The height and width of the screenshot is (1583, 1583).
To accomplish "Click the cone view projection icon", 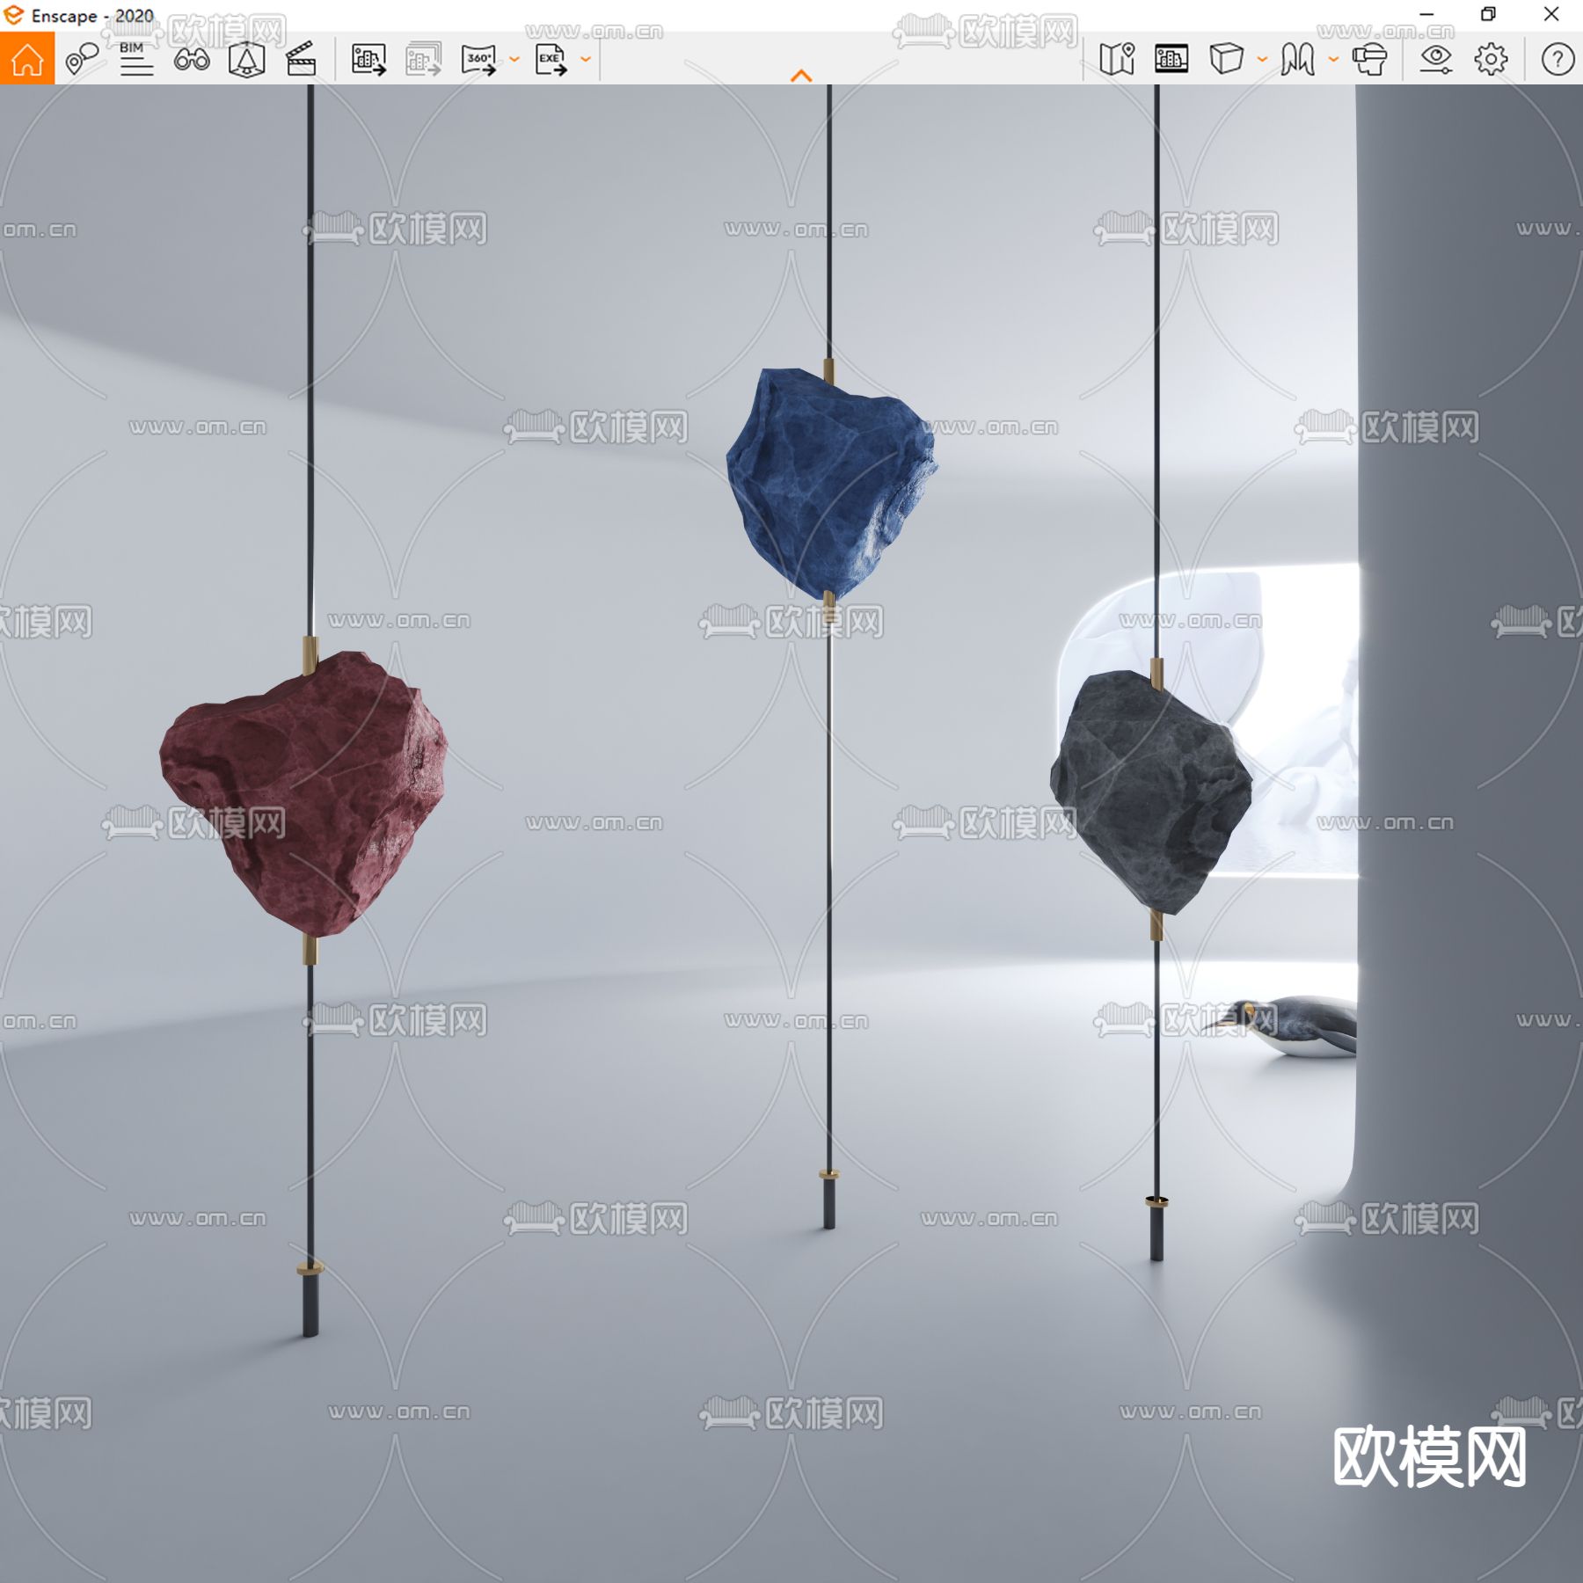I will [248, 60].
